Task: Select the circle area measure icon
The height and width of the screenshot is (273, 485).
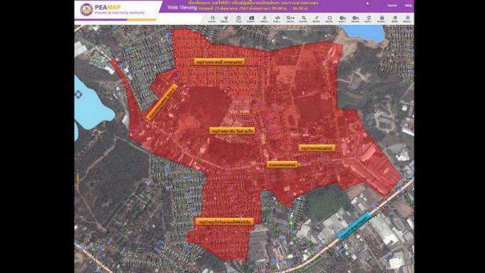Action: pyautogui.click(x=330, y=19)
